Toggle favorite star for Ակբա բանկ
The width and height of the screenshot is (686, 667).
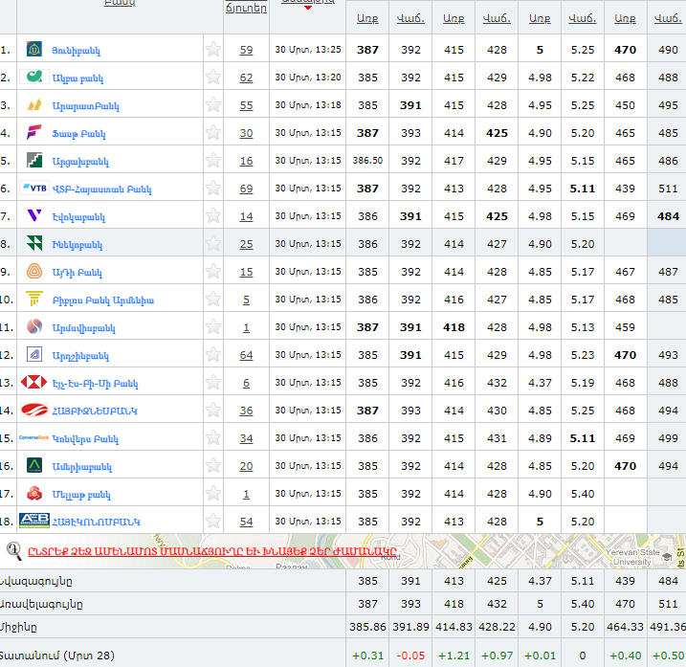(x=213, y=77)
